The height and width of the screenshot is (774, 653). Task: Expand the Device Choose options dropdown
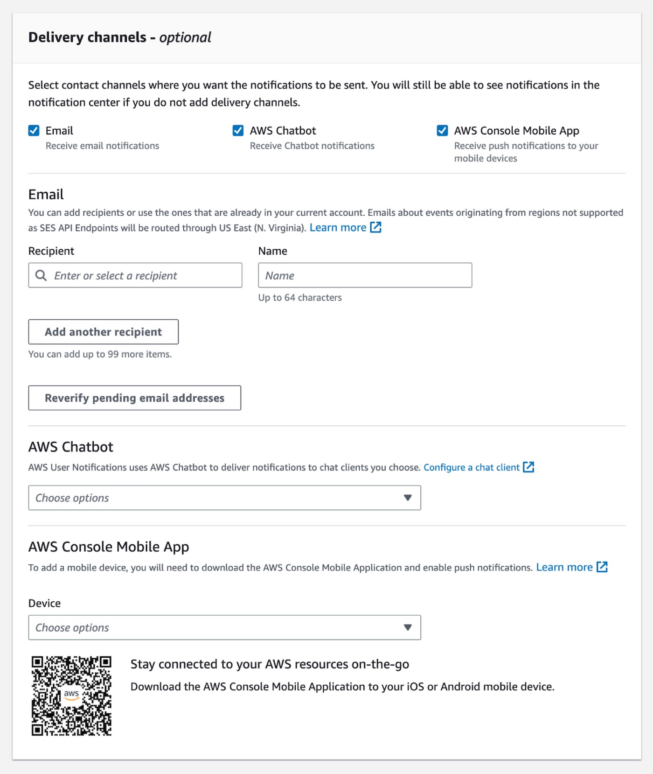tap(224, 627)
